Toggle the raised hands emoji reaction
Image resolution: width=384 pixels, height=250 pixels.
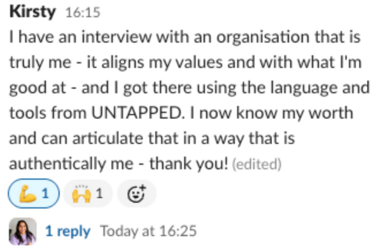[88, 194]
